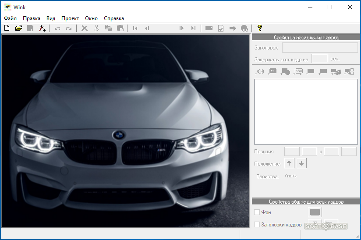Undo the last action
Image resolution: width=361 pixels, height=240 pixels.
coord(57,28)
